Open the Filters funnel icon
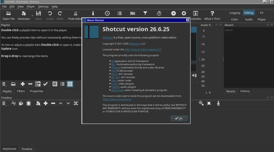274x152 pixels. 145,13
